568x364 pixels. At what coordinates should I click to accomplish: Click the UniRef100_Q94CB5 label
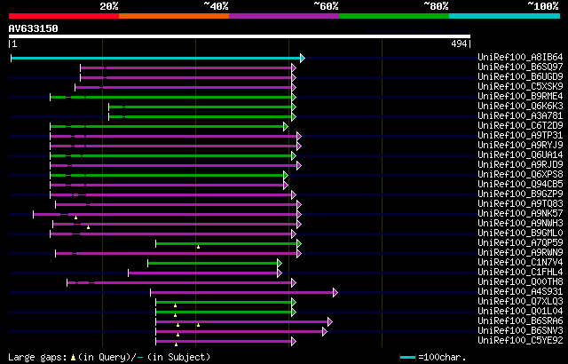520,185
